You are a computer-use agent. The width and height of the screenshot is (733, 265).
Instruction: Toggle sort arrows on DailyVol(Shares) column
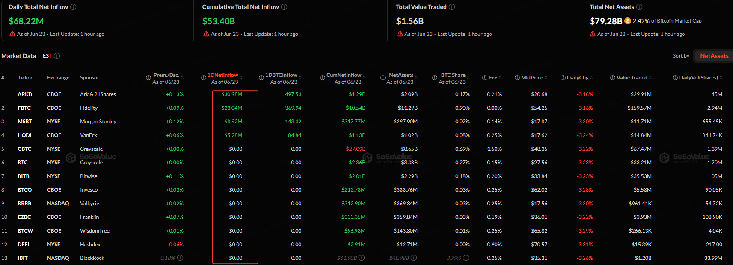tap(721, 78)
